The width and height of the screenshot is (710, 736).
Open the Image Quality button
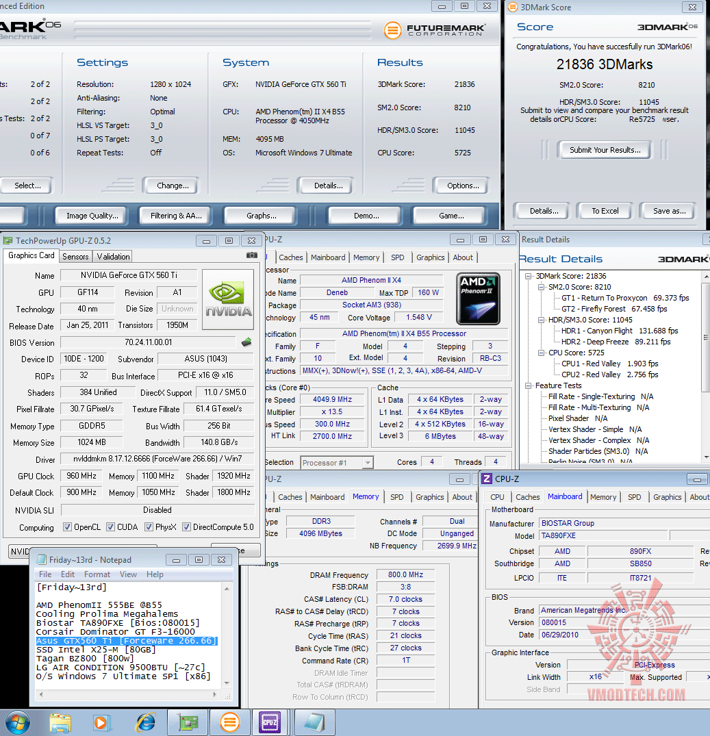click(x=92, y=216)
